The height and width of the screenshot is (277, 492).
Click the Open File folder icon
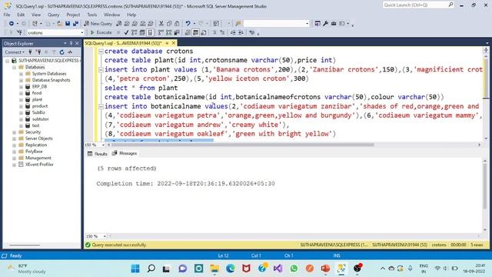tap(59, 24)
